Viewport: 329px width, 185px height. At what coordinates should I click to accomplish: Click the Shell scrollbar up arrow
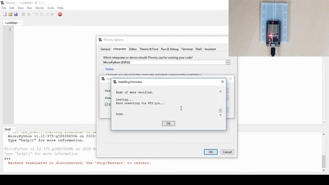point(323,134)
